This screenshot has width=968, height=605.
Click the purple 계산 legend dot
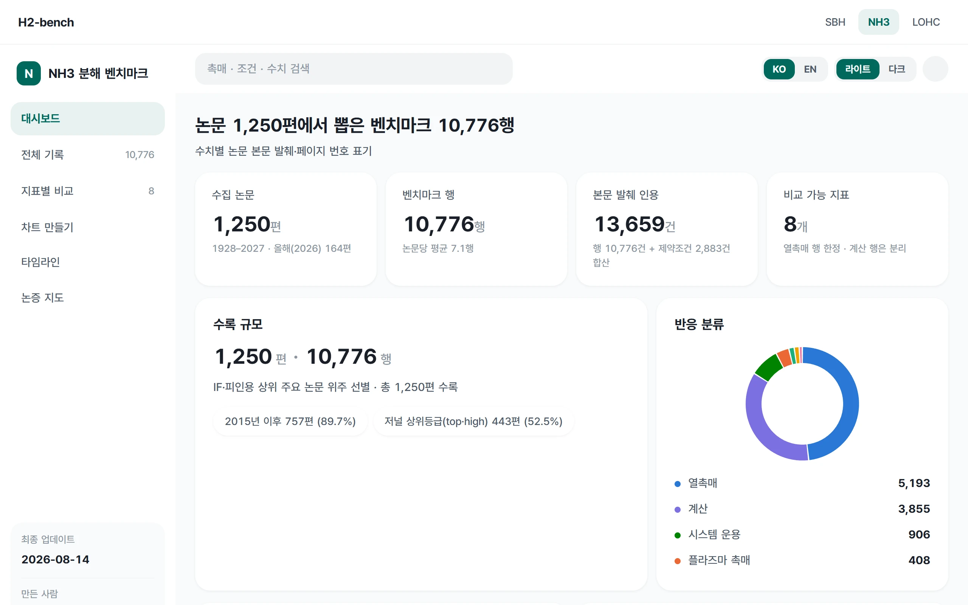coord(678,509)
